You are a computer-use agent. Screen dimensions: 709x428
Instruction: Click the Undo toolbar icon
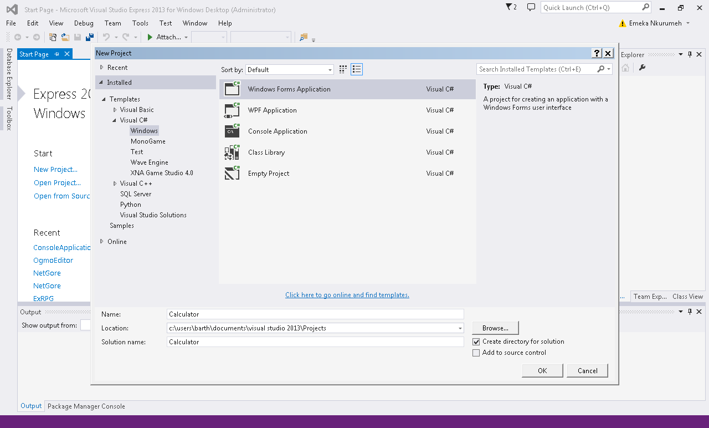(106, 37)
